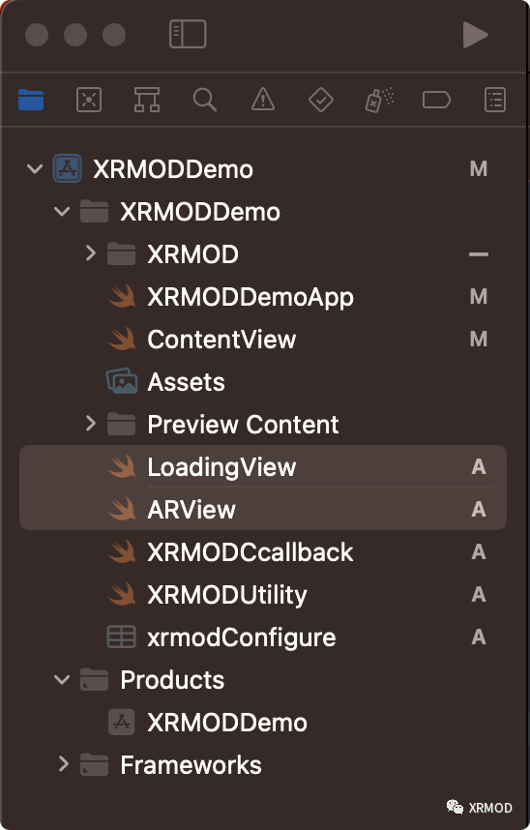Select the ContentView swift file
530x830 pixels.
(221, 340)
